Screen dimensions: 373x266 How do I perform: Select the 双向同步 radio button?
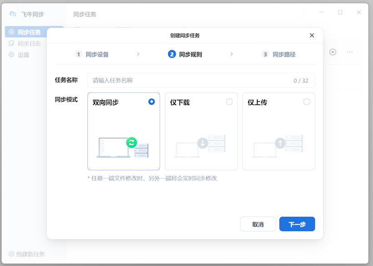coord(151,102)
